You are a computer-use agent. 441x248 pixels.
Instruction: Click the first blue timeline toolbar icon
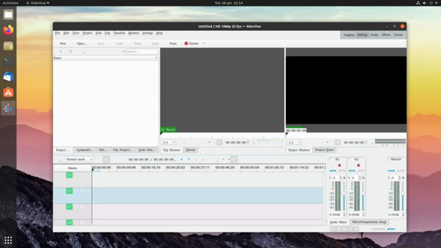182,159
